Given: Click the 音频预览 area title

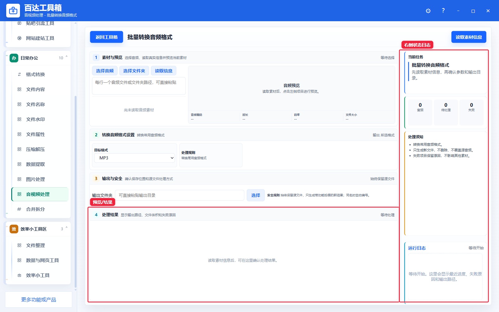Looking at the screenshot, I should pyautogui.click(x=292, y=85).
